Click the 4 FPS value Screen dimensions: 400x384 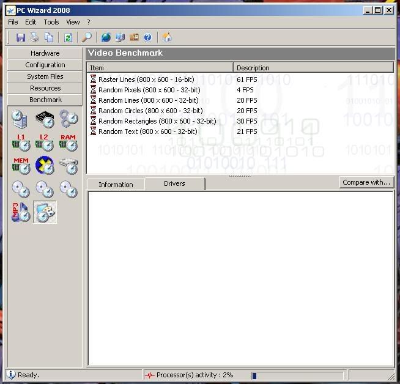pos(245,90)
